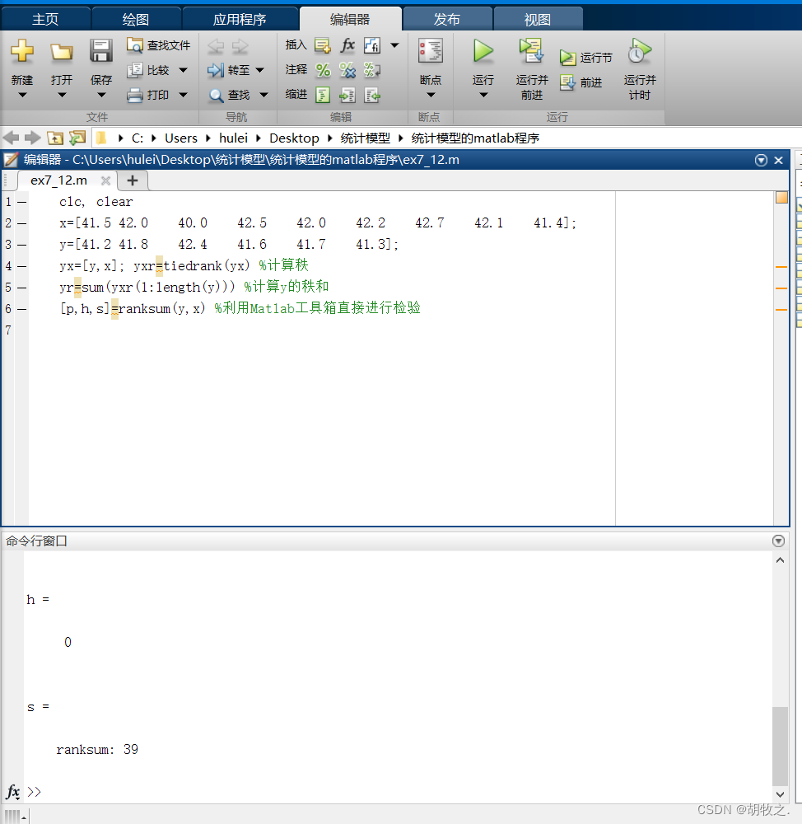Click the Go To (转至) button

click(228, 70)
